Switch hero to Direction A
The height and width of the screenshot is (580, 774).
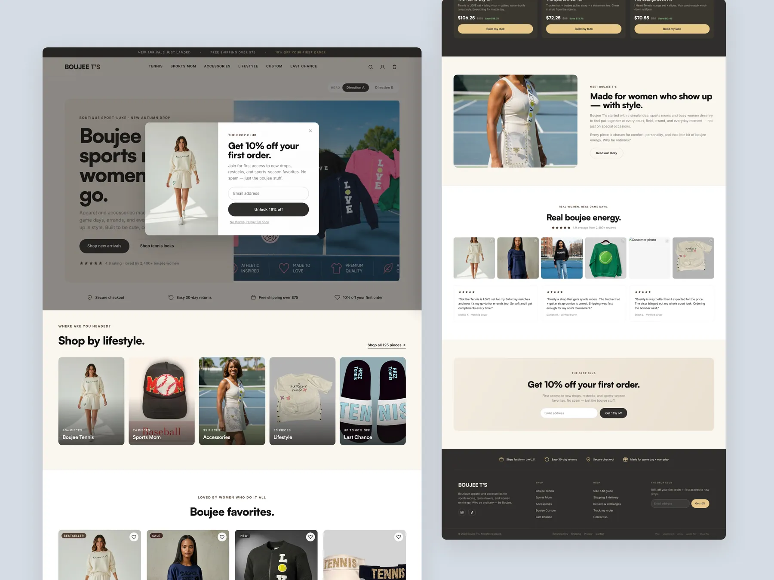click(356, 88)
